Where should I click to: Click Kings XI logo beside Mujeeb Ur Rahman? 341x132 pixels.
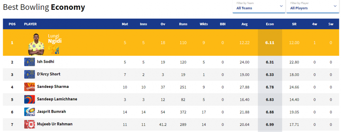coord(29,125)
